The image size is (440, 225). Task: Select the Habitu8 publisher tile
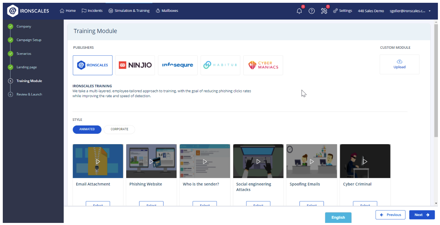pos(220,65)
